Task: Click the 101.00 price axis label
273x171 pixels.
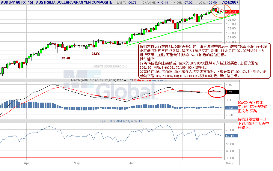Action: pyautogui.click(x=231, y=37)
